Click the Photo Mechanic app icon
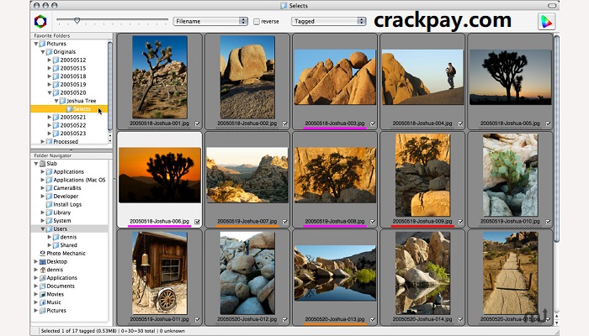Viewport: 589px width, 336px height. coord(42,253)
